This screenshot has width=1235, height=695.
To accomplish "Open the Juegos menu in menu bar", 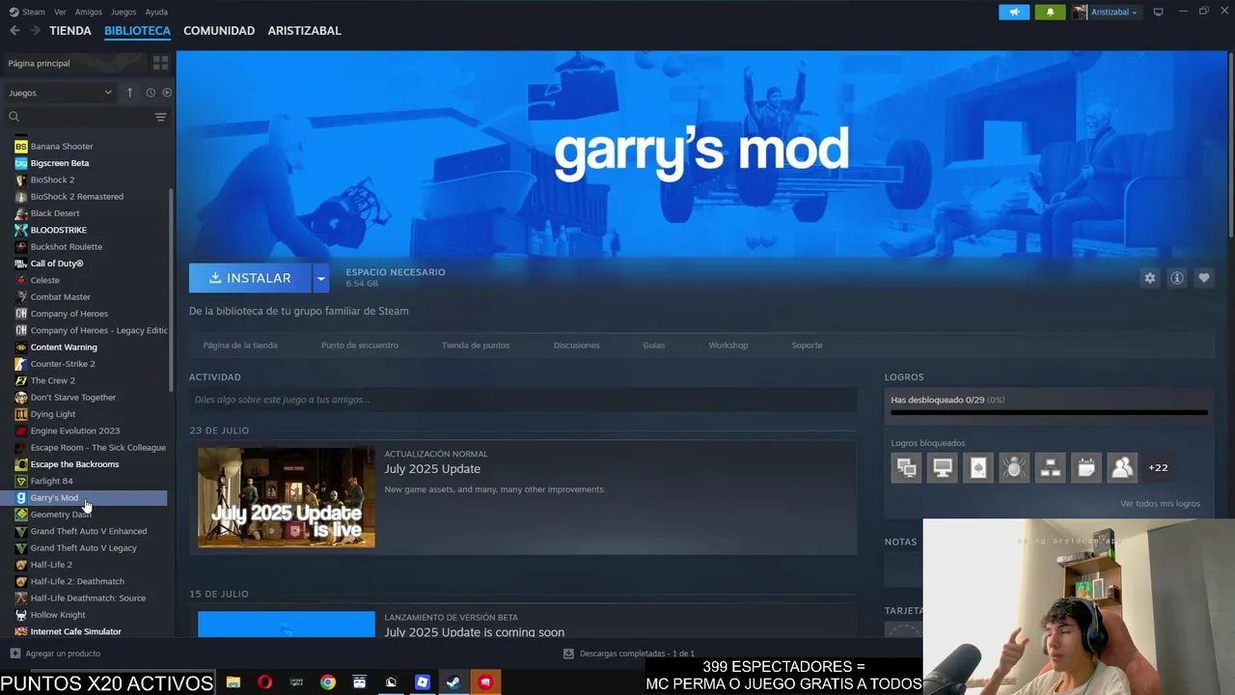I will [123, 12].
